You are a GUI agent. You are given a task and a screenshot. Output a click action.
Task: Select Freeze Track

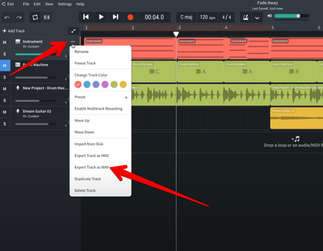pyautogui.click(x=100, y=63)
